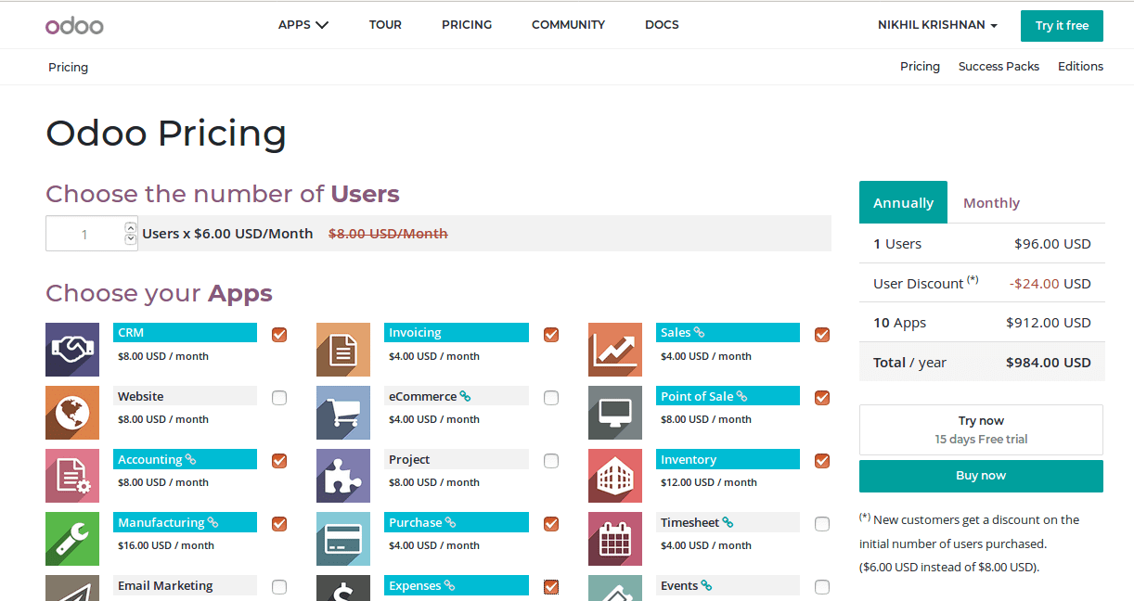
Task: Decrease user count with down arrow
Action: pyautogui.click(x=131, y=239)
